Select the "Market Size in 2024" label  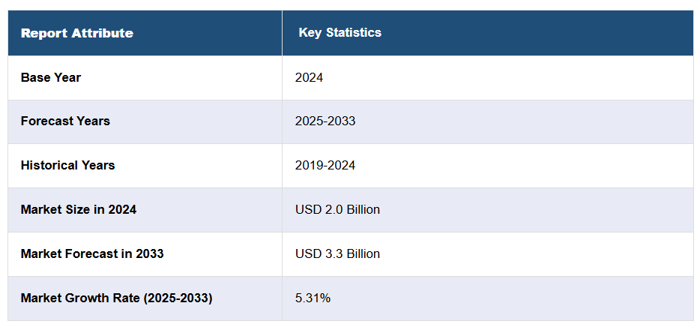click(79, 209)
